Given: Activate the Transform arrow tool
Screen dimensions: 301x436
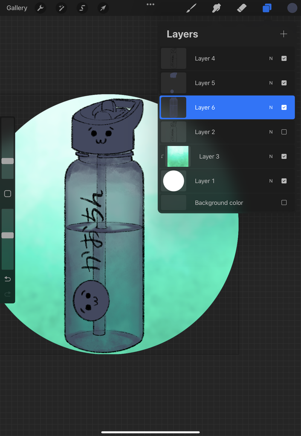Looking at the screenshot, I should (x=103, y=8).
